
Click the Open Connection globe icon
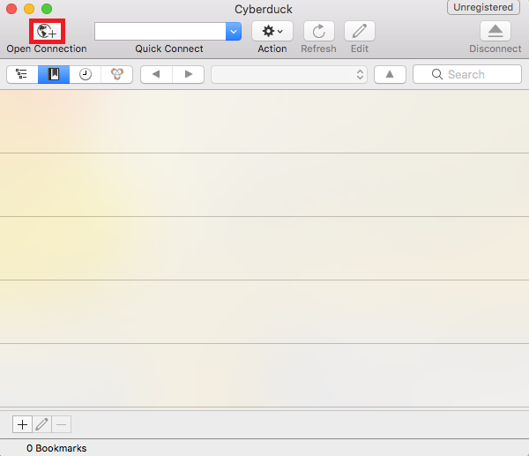click(x=46, y=31)
